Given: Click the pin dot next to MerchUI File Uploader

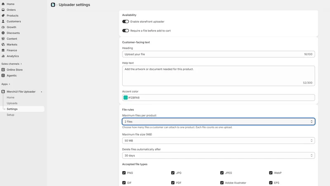Looking at the screenshot, I should click(42, 92).
